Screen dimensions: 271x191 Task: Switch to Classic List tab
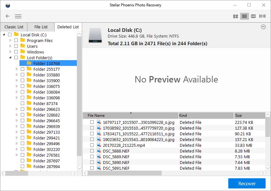[x=14, y=27]
